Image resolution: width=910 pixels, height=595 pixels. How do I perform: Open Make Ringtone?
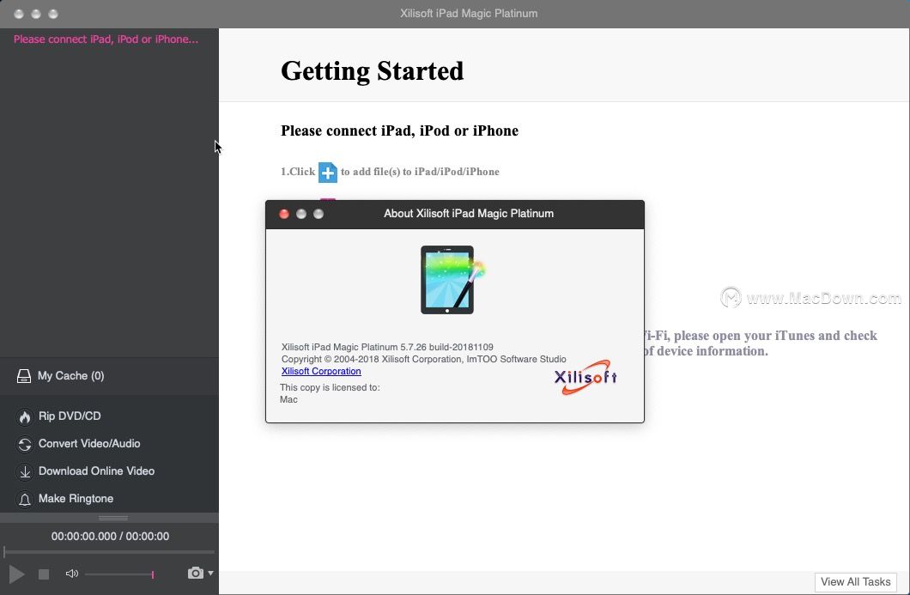(x=76, y=498)
